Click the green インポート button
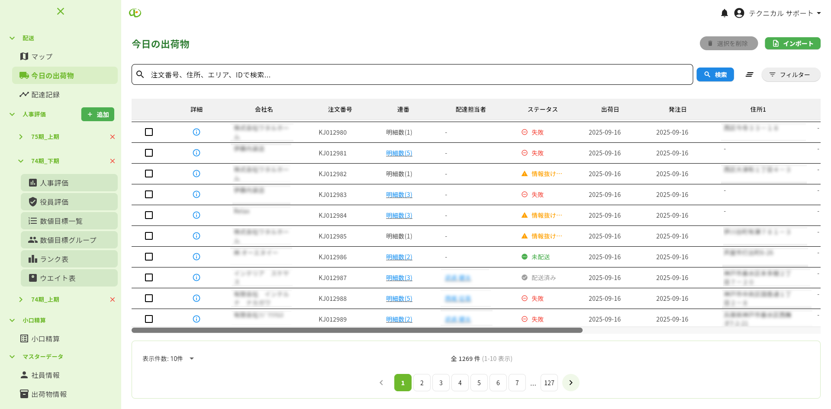The height and width of the screenshot is (409, 831). point(792,44)
